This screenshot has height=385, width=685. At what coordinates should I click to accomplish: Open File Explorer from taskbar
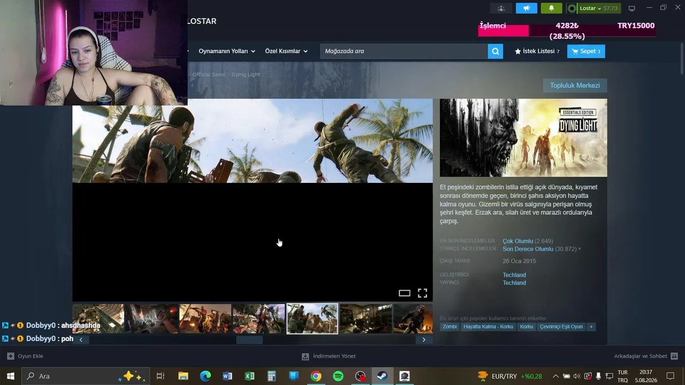tap(183, 376)
